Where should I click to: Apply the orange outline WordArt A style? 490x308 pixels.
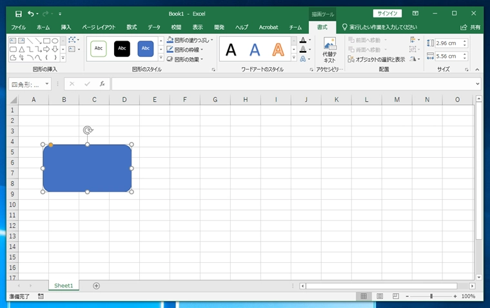[278, 50]
